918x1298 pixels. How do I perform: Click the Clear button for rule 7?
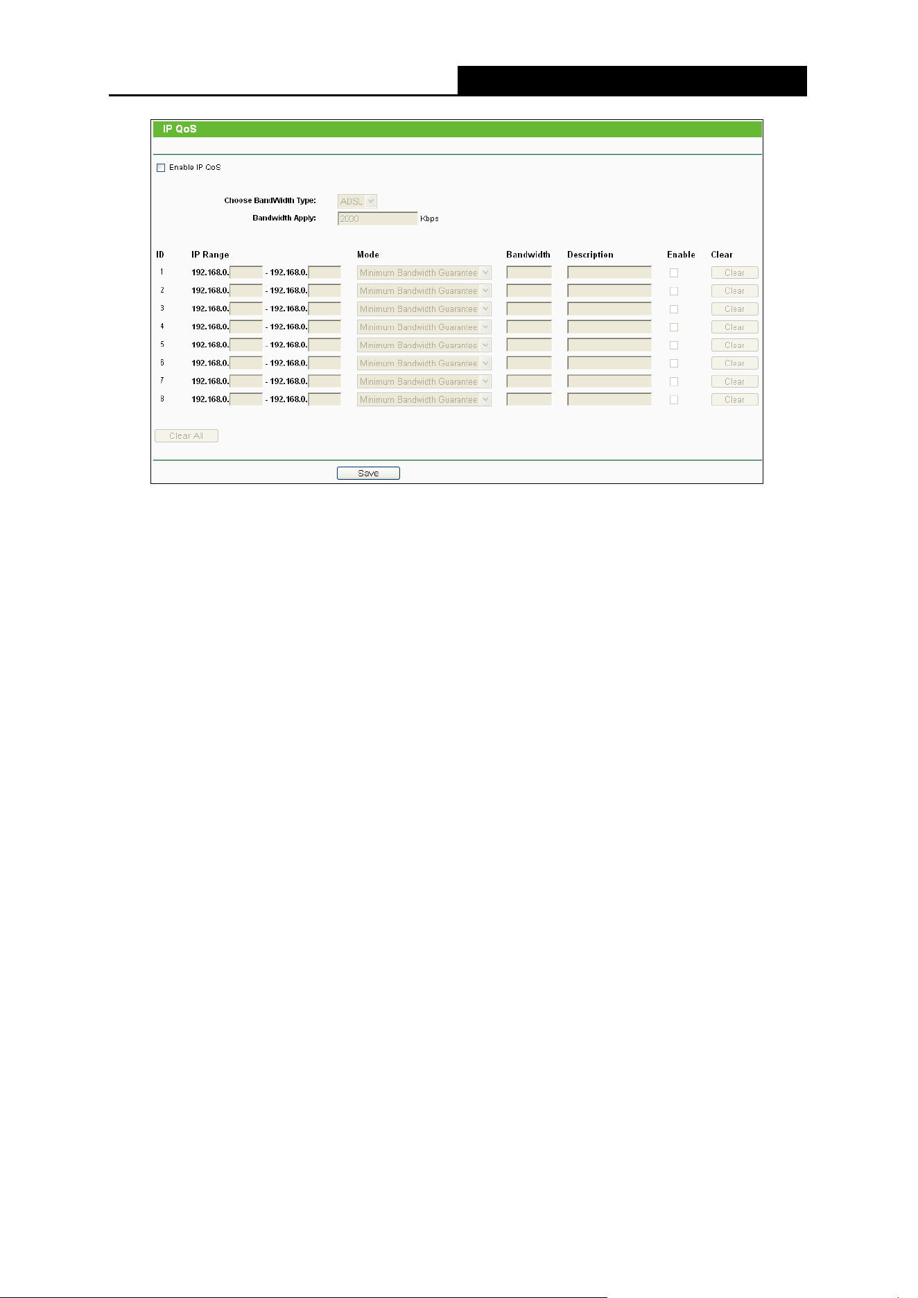pos(734,381)
